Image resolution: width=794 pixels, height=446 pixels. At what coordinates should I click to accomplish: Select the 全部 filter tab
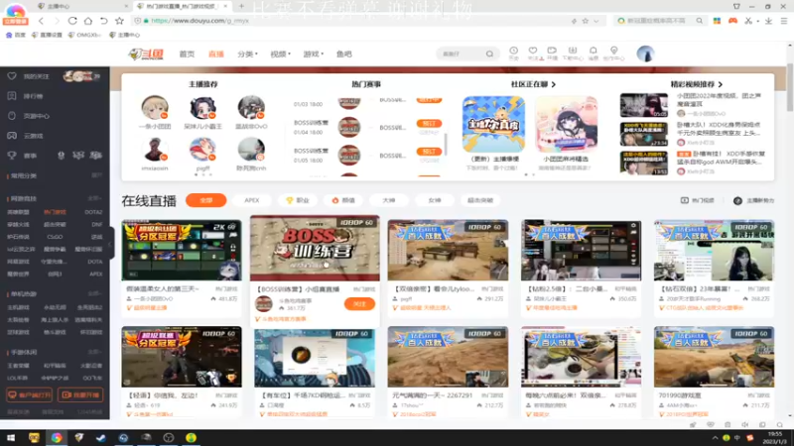(x=206, y=200)
